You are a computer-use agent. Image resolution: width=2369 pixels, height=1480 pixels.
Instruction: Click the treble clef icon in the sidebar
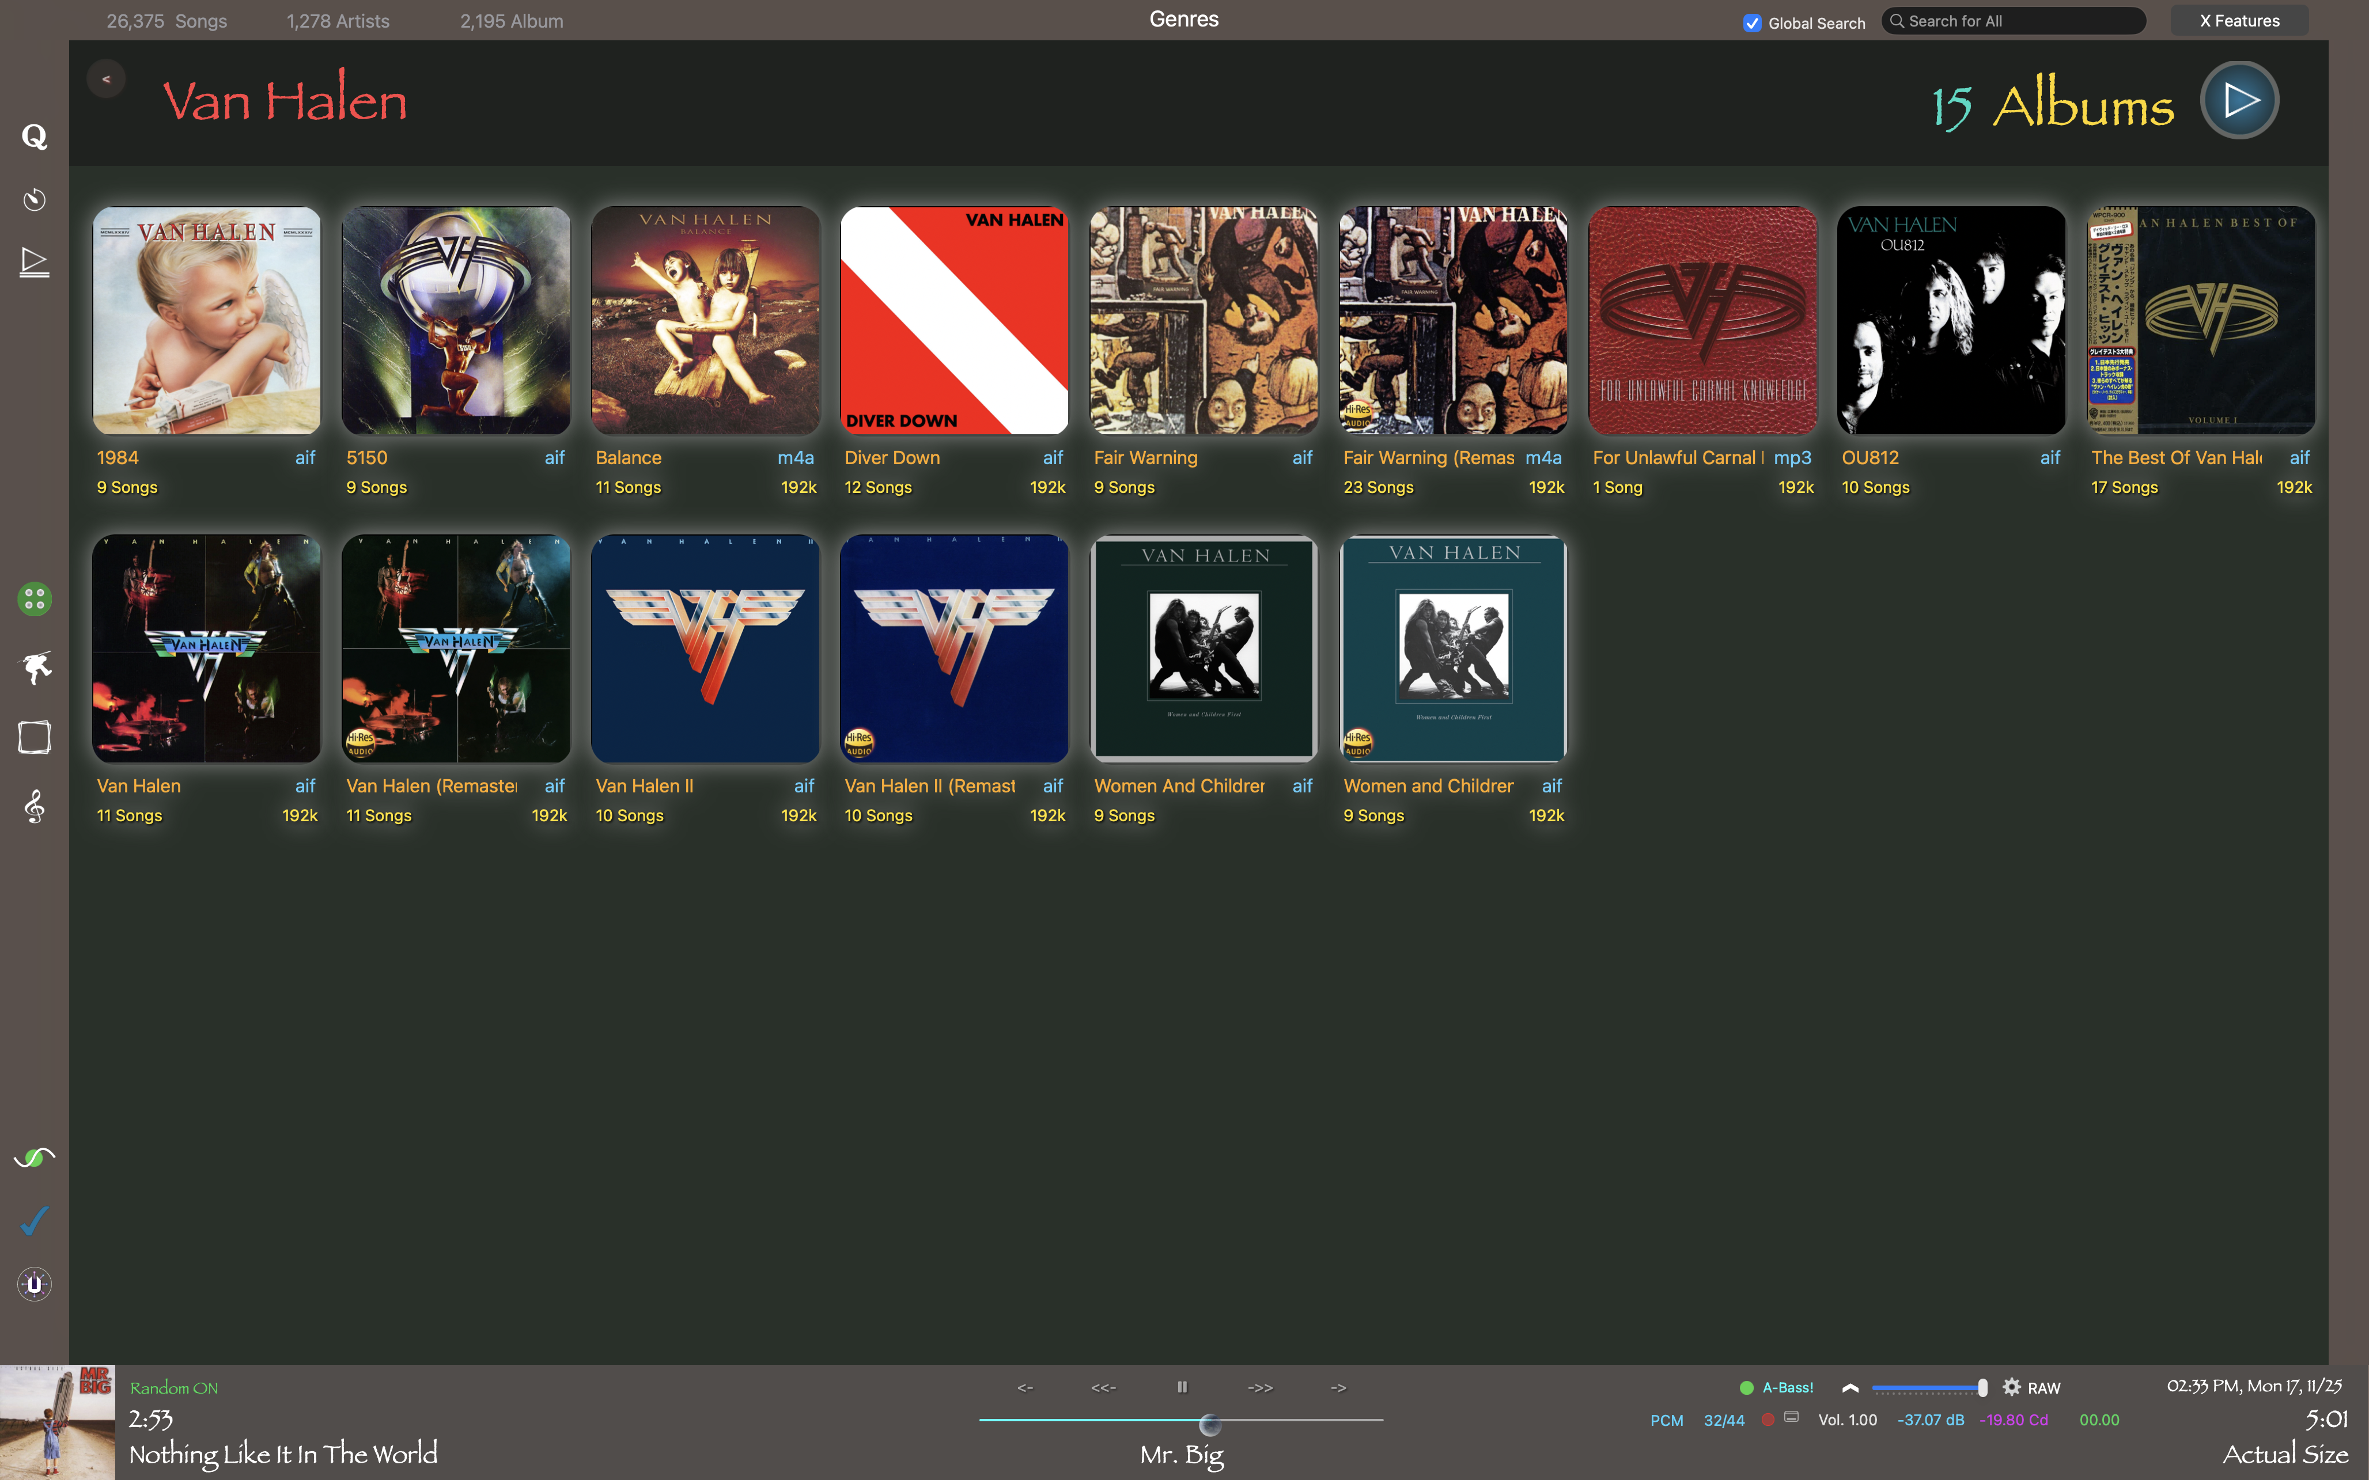34,807
